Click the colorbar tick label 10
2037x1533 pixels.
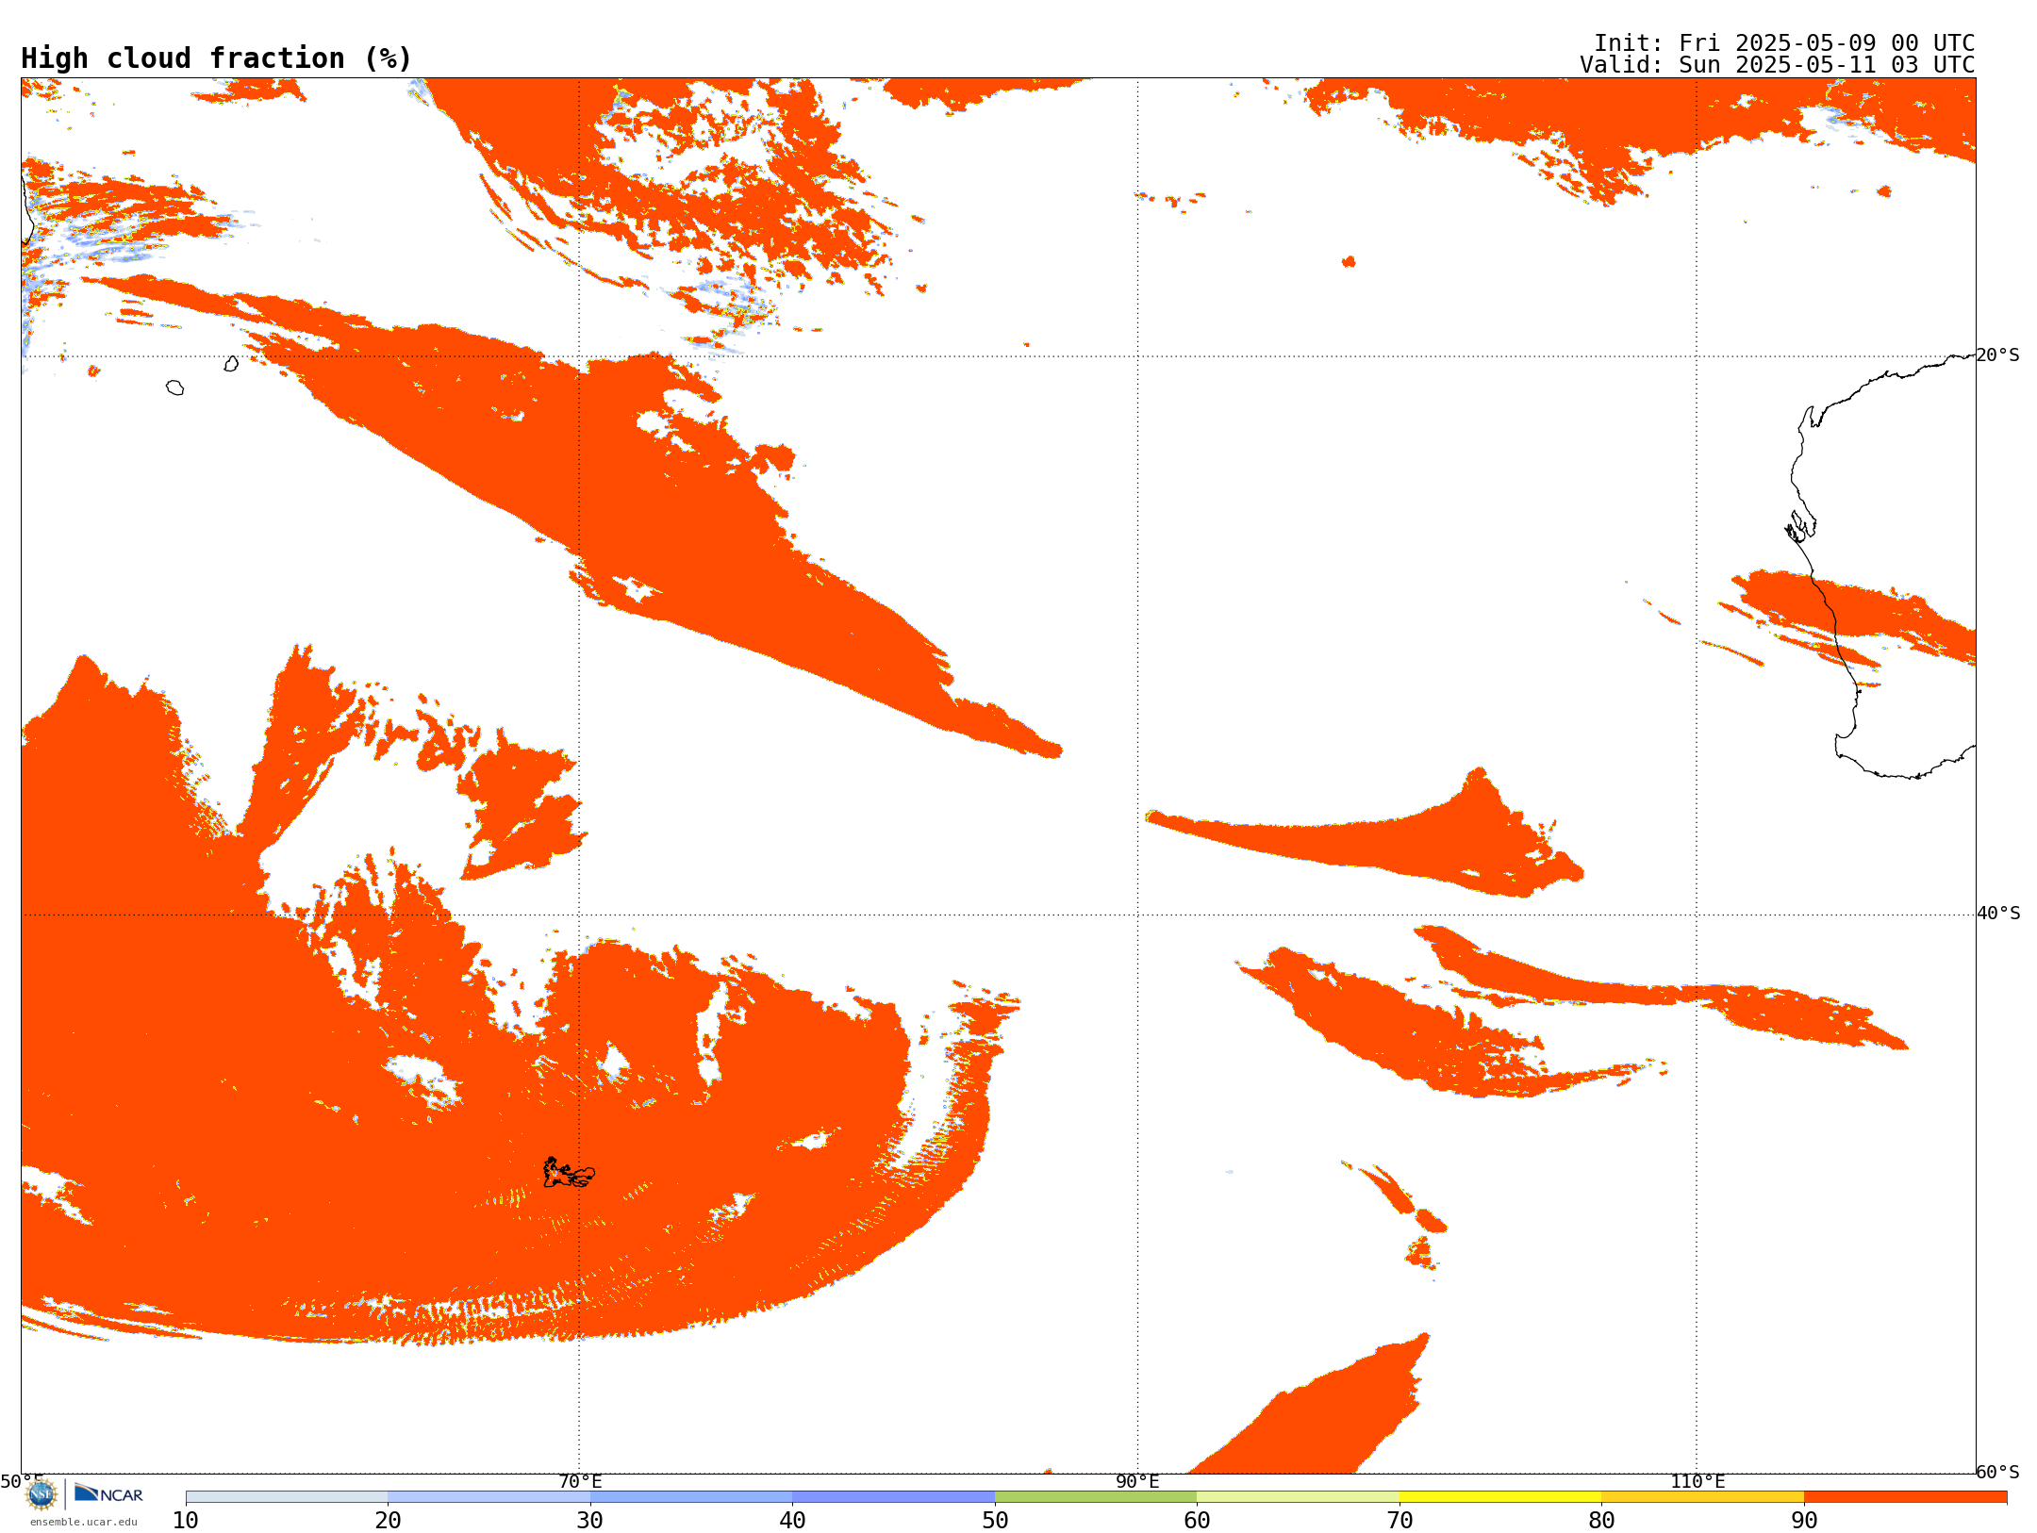(x=186, y=1521)
